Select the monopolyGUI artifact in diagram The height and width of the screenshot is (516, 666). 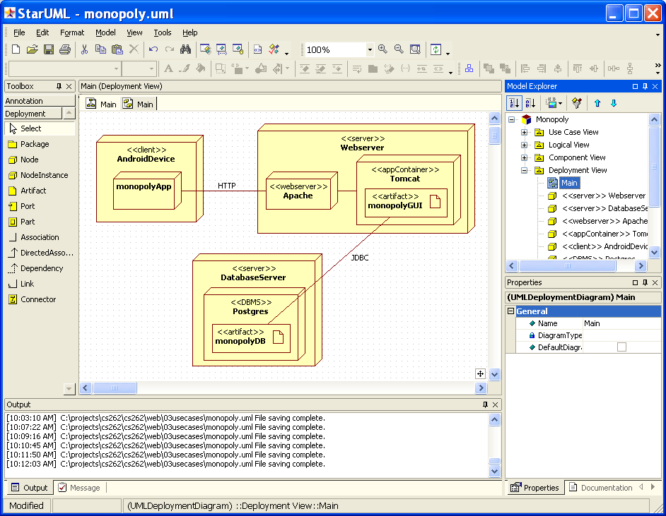click(x=406, y=203)
